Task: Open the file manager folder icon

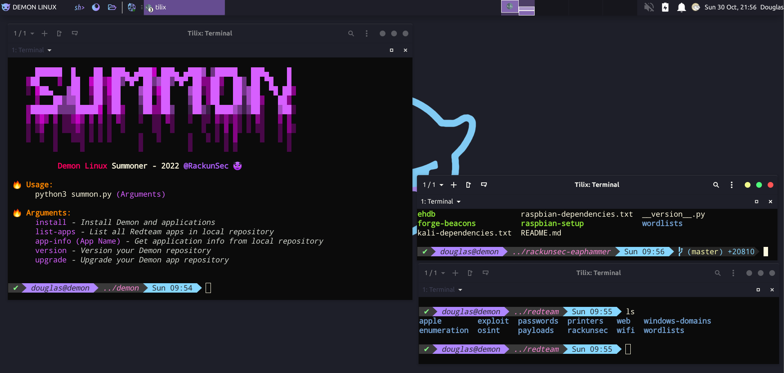Action: point(112,7)
